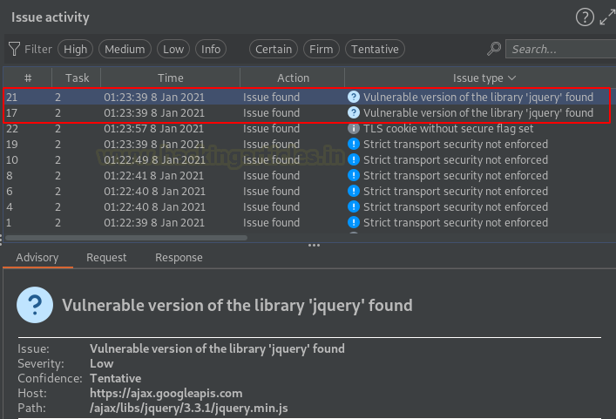
Task: Click the horizontal scrollbar under the issue table
Action: [126, 238]
